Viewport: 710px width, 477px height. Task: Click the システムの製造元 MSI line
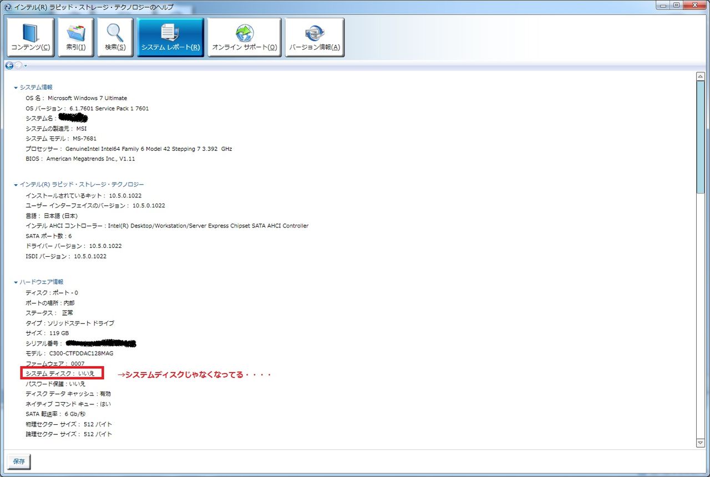pyautogui.click(x=56, y=129)
